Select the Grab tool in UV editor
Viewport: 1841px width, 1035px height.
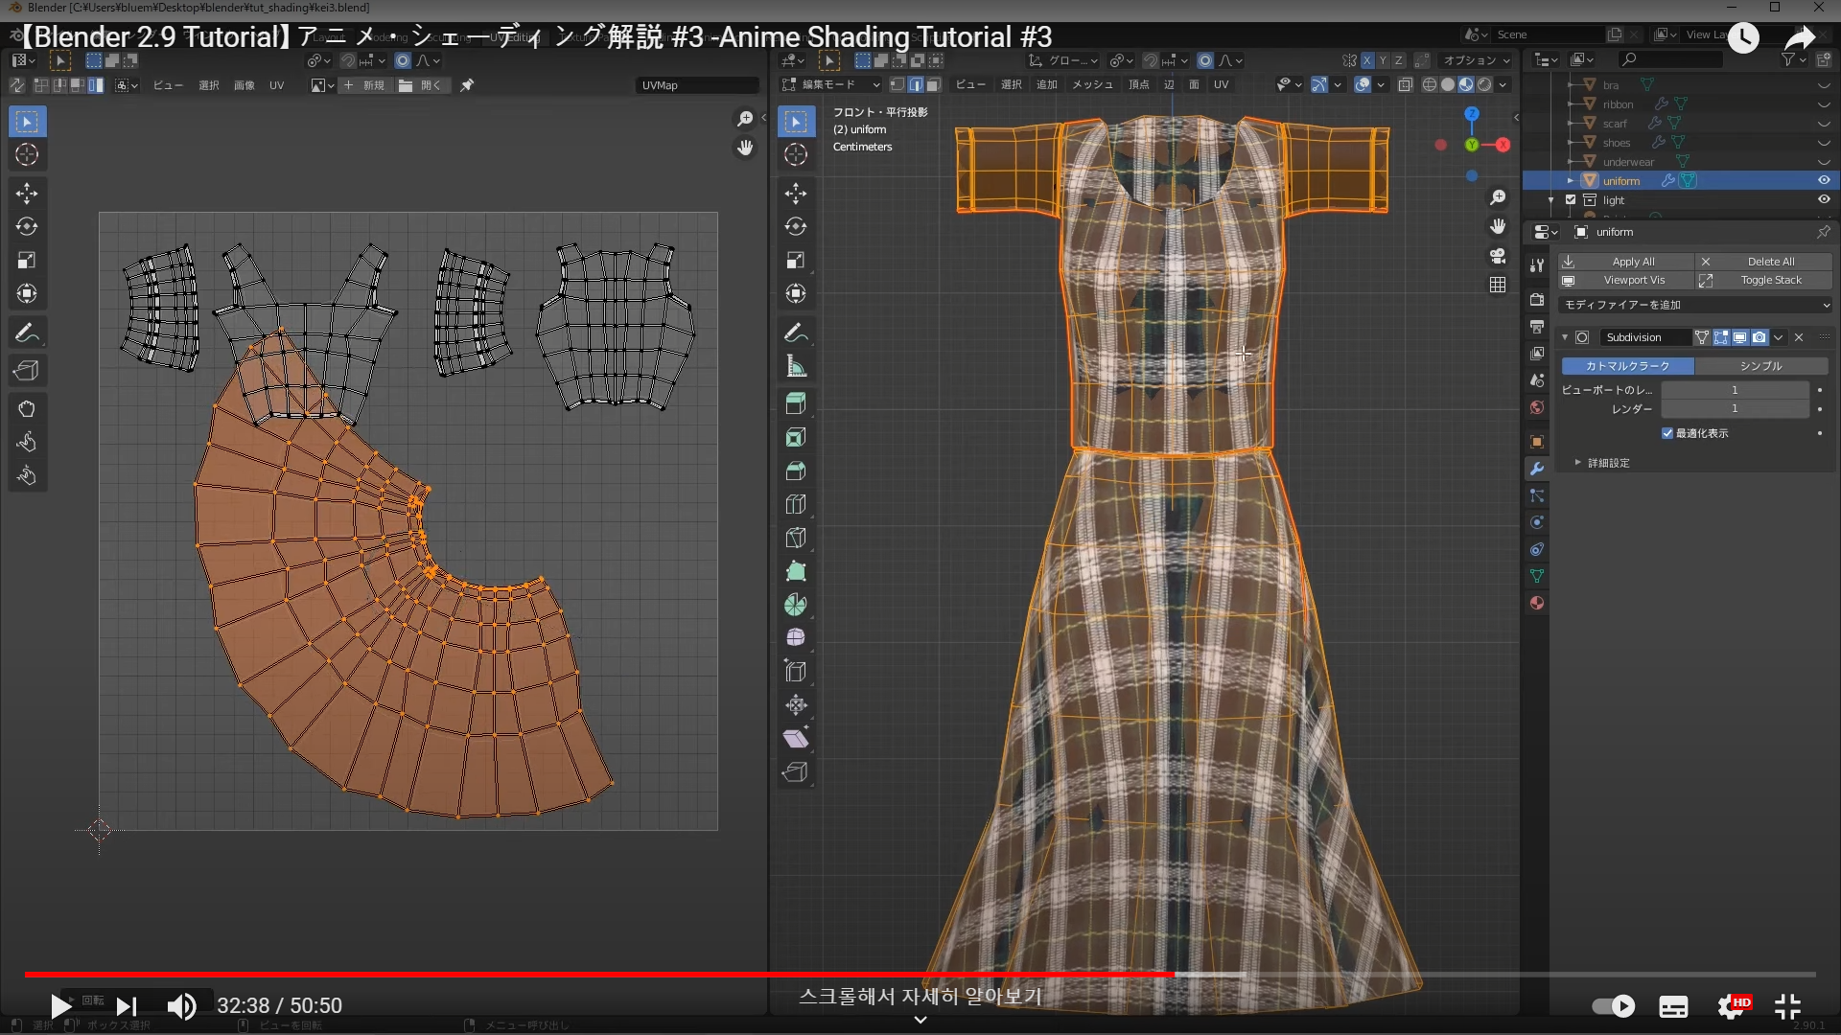[x=27, y=409]
